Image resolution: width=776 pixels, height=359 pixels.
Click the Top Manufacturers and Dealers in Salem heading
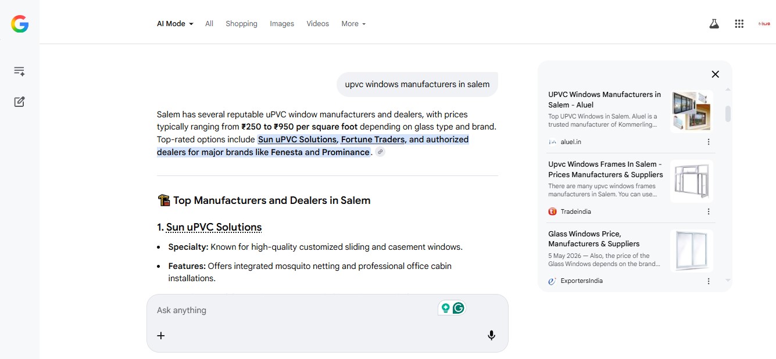(271, 200)
